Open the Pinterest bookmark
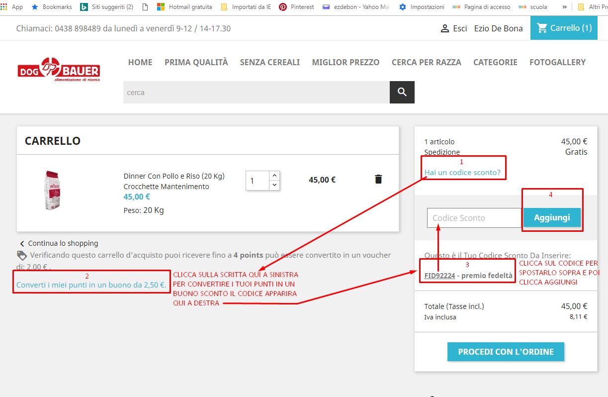The image size is (608, 397). 297,7
